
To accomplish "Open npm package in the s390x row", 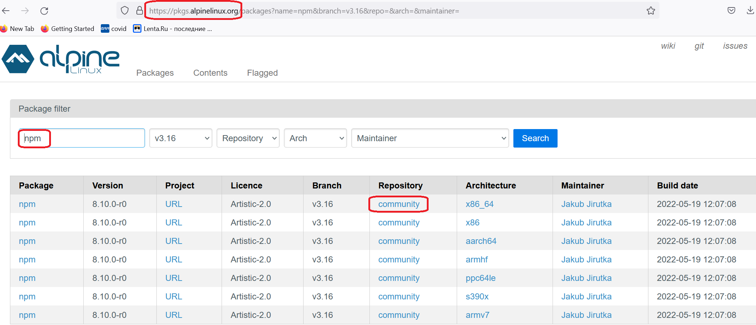I will point(27,297).
